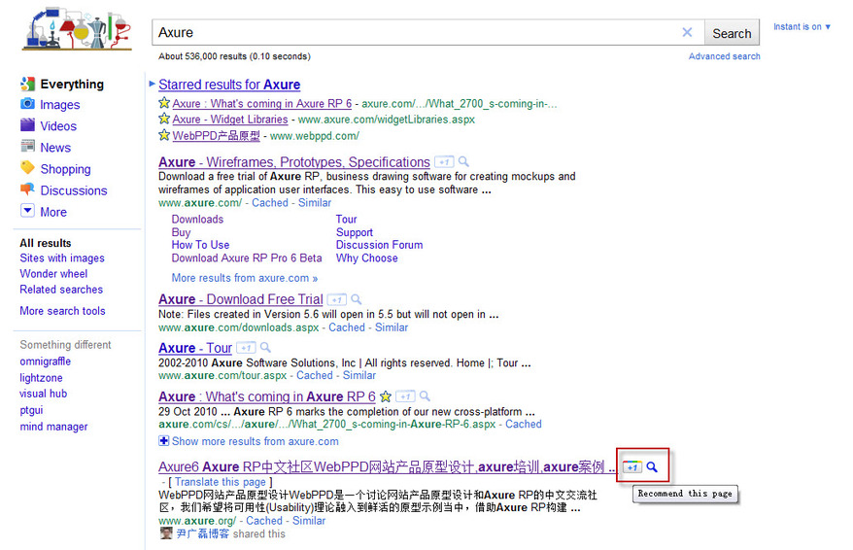Switch to Images results

tap(60, 104)
